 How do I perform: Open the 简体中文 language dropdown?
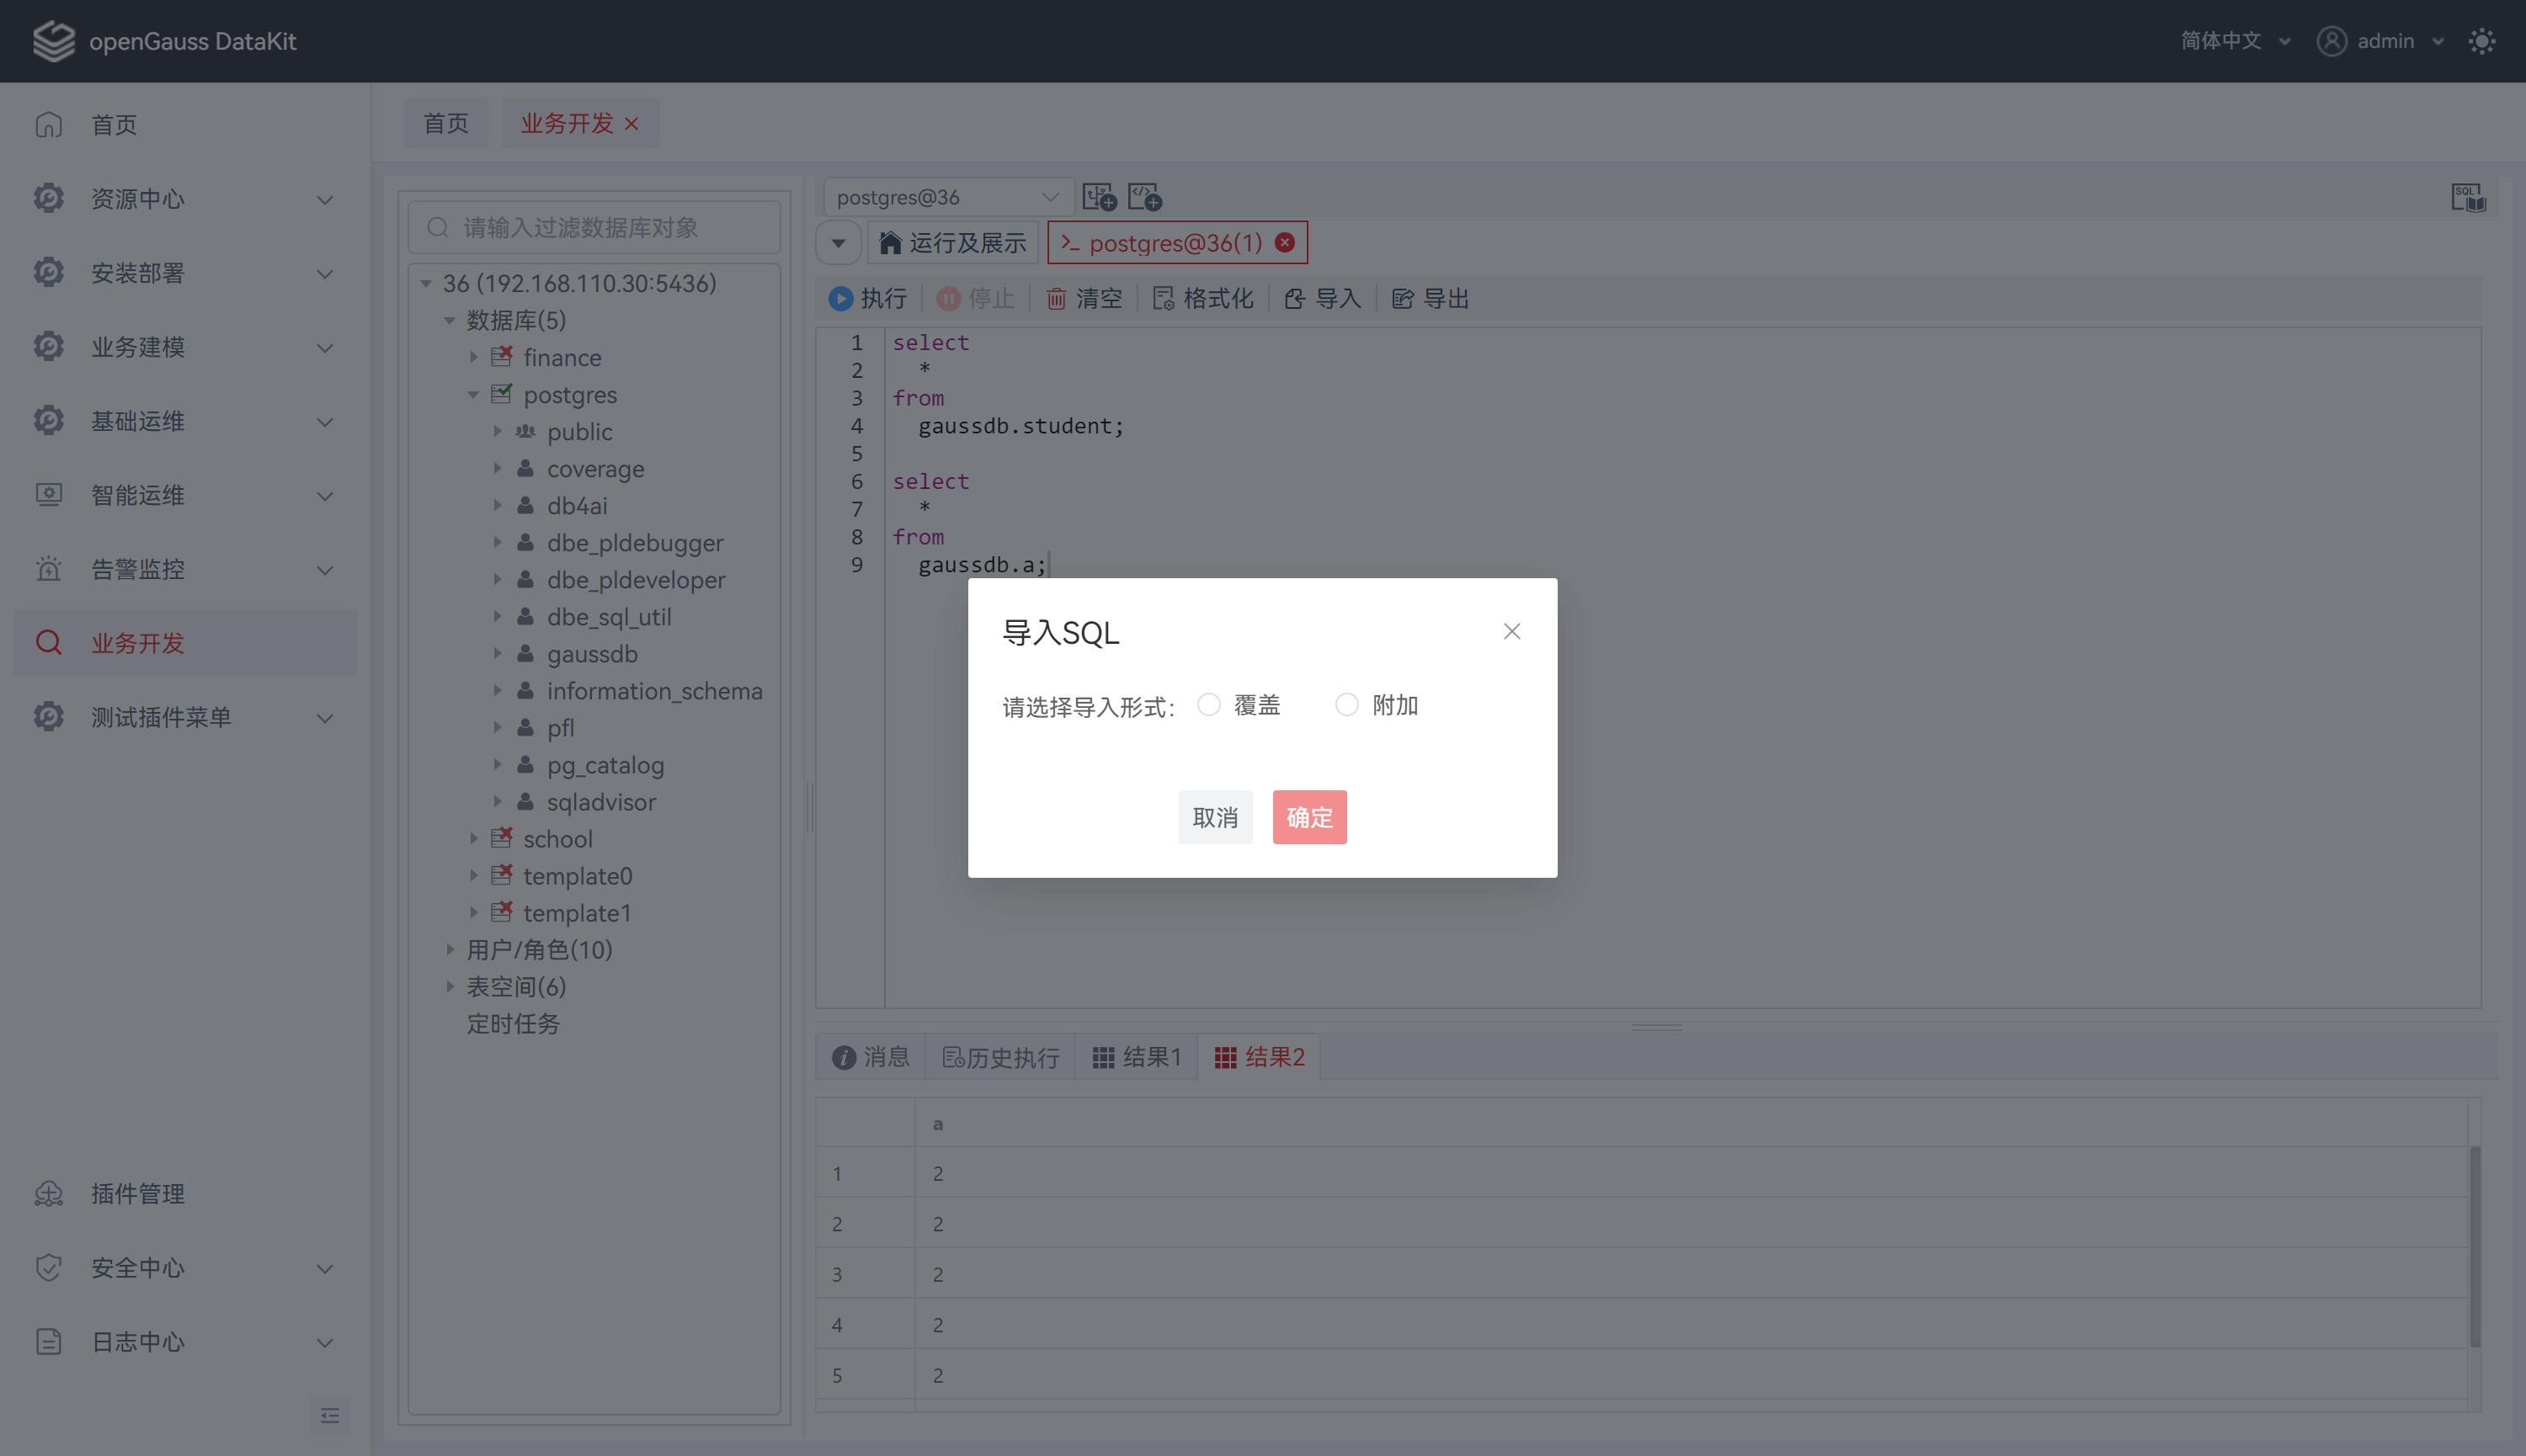coord(2235,41)
